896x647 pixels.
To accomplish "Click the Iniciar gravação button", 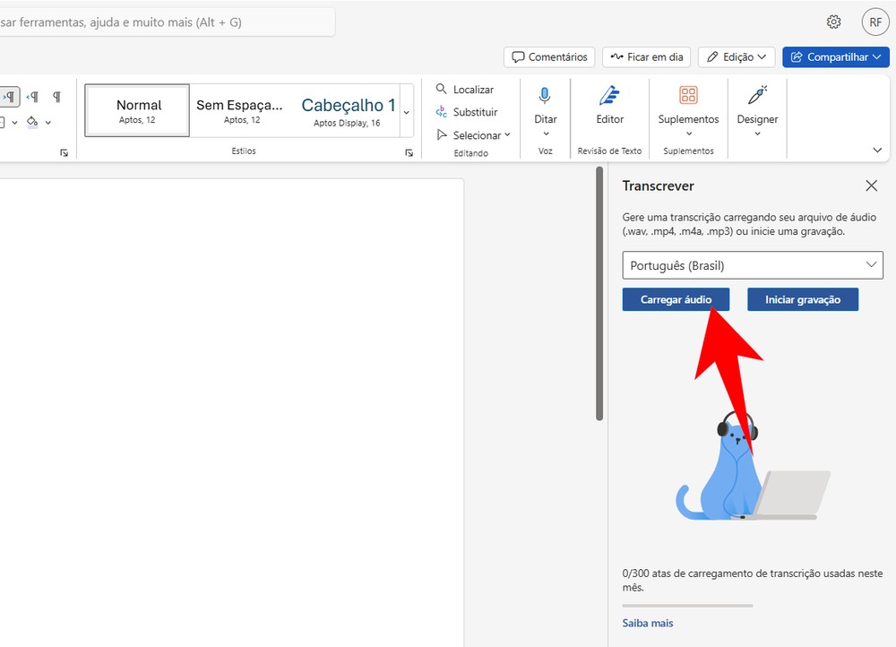I will point(803,299).
